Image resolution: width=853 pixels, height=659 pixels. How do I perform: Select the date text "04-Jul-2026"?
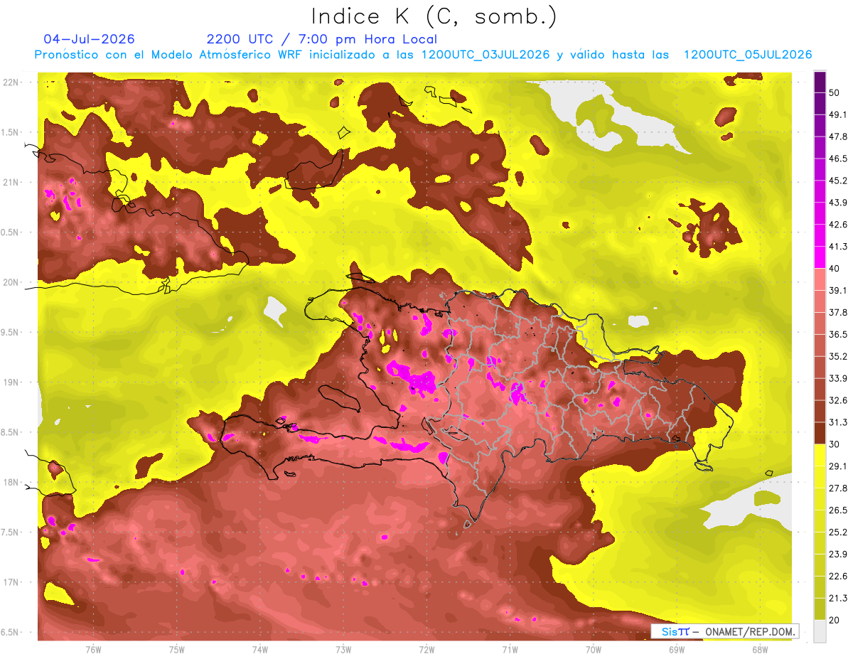click(x=89, y=39)
